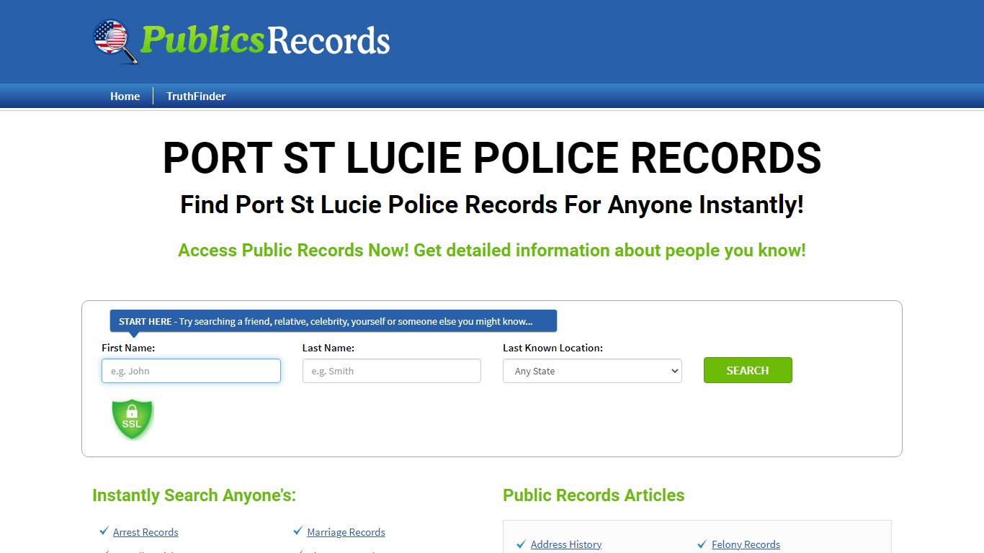984x553 pixels.
Task: Click the checkmark beside Arrest Records
Action: (104, 531)
